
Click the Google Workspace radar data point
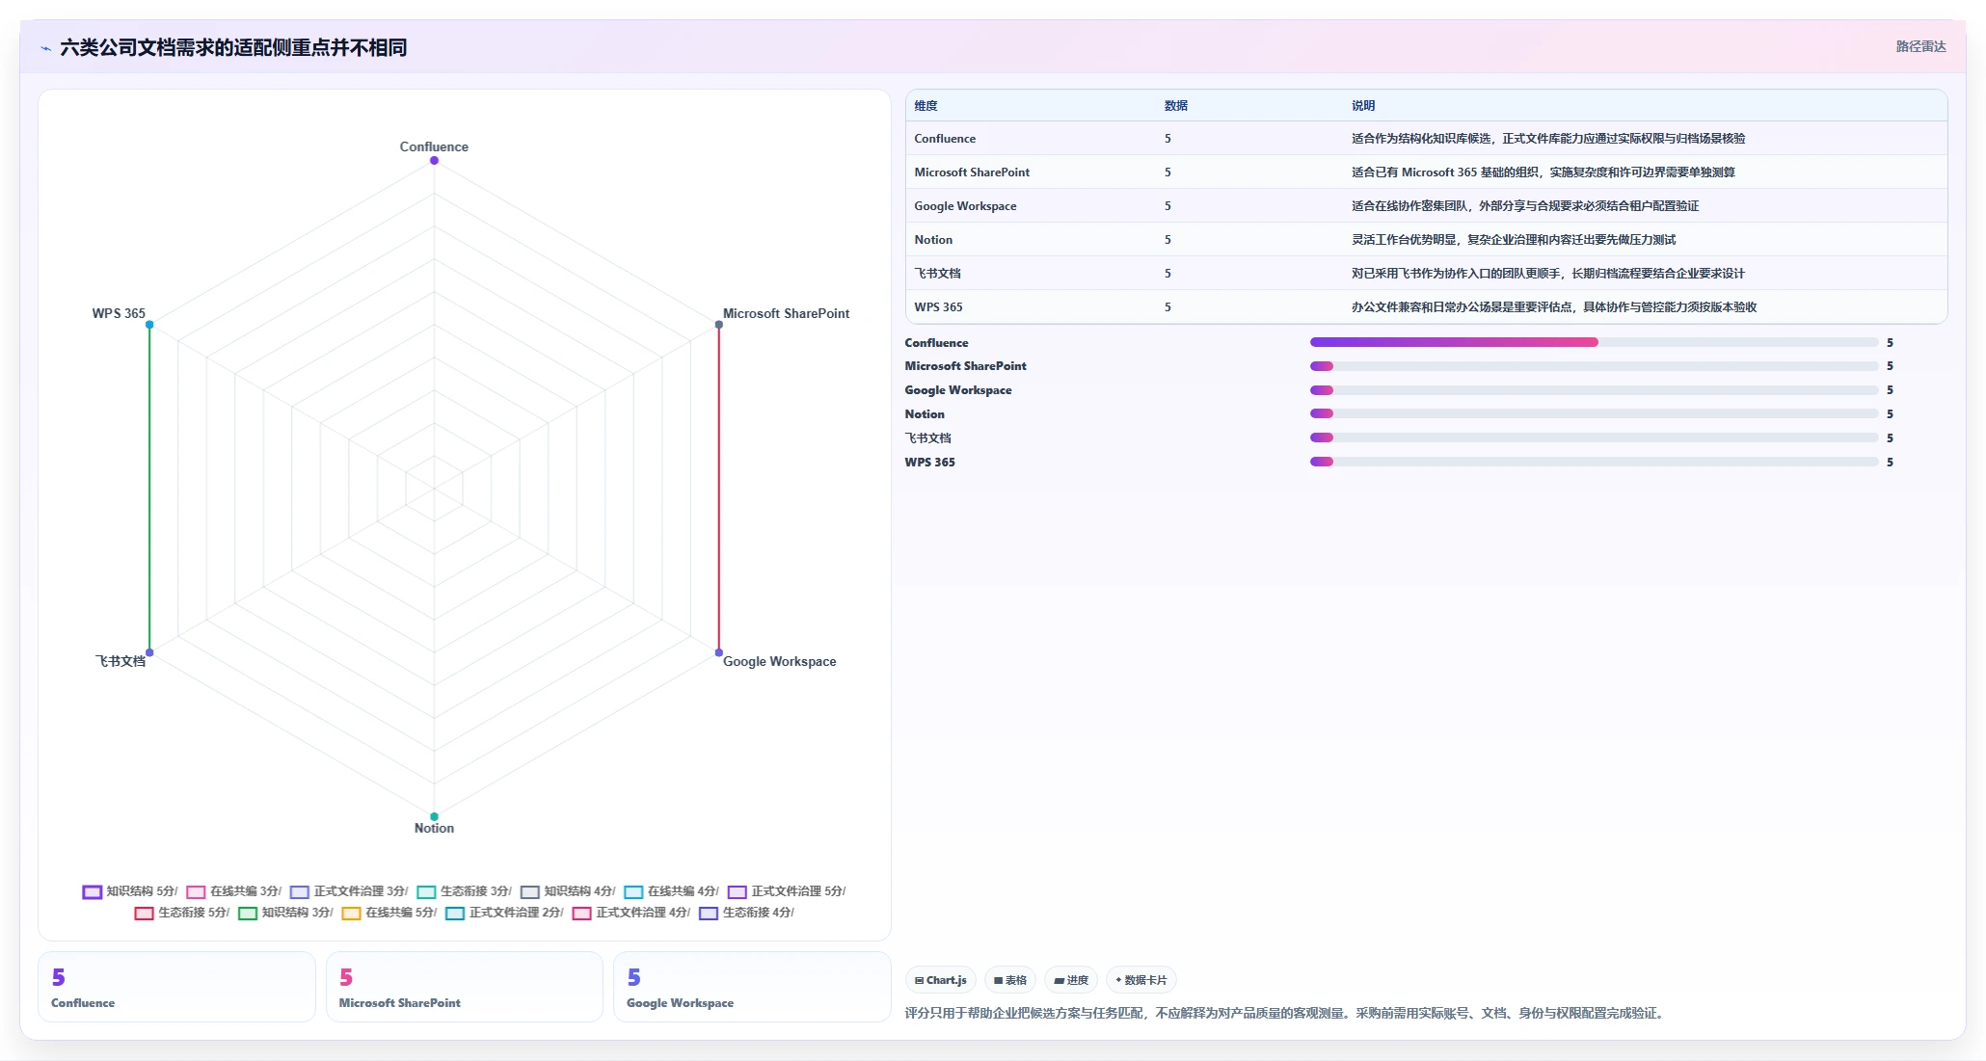(718, 652)
